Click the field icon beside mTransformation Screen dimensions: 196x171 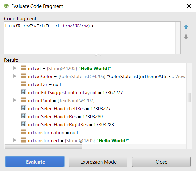coord(24,132)
